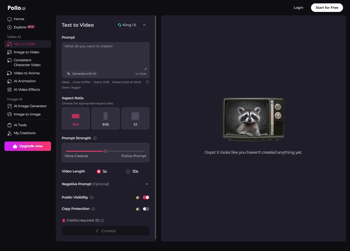This screenshot has height=251, width=350.
Task: Click the My Creations person icon
Action: coord(9,133)
